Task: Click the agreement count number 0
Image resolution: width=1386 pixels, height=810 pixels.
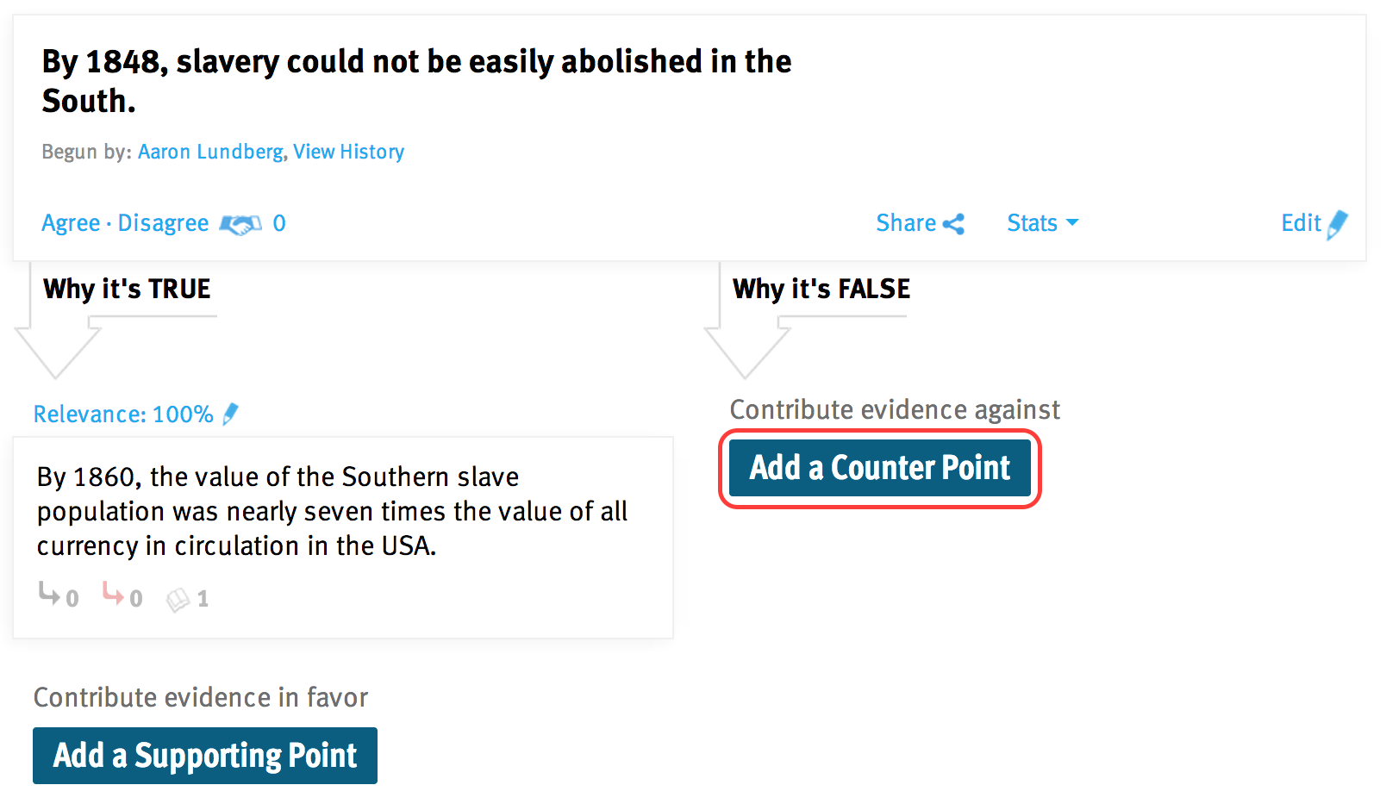Action: point(279,223)
